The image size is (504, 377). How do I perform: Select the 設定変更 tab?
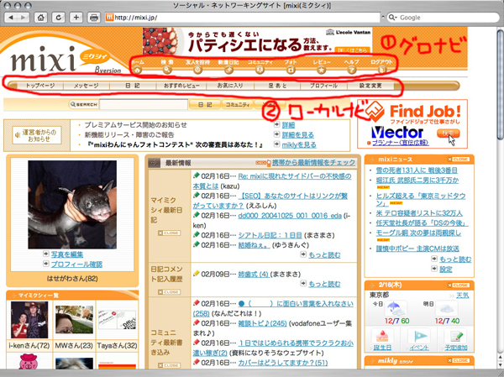(x=370, y=86)
